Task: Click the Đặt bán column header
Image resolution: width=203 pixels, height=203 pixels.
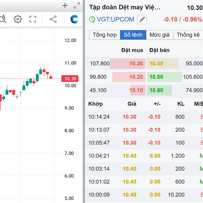Action: (x=159, y=50)
